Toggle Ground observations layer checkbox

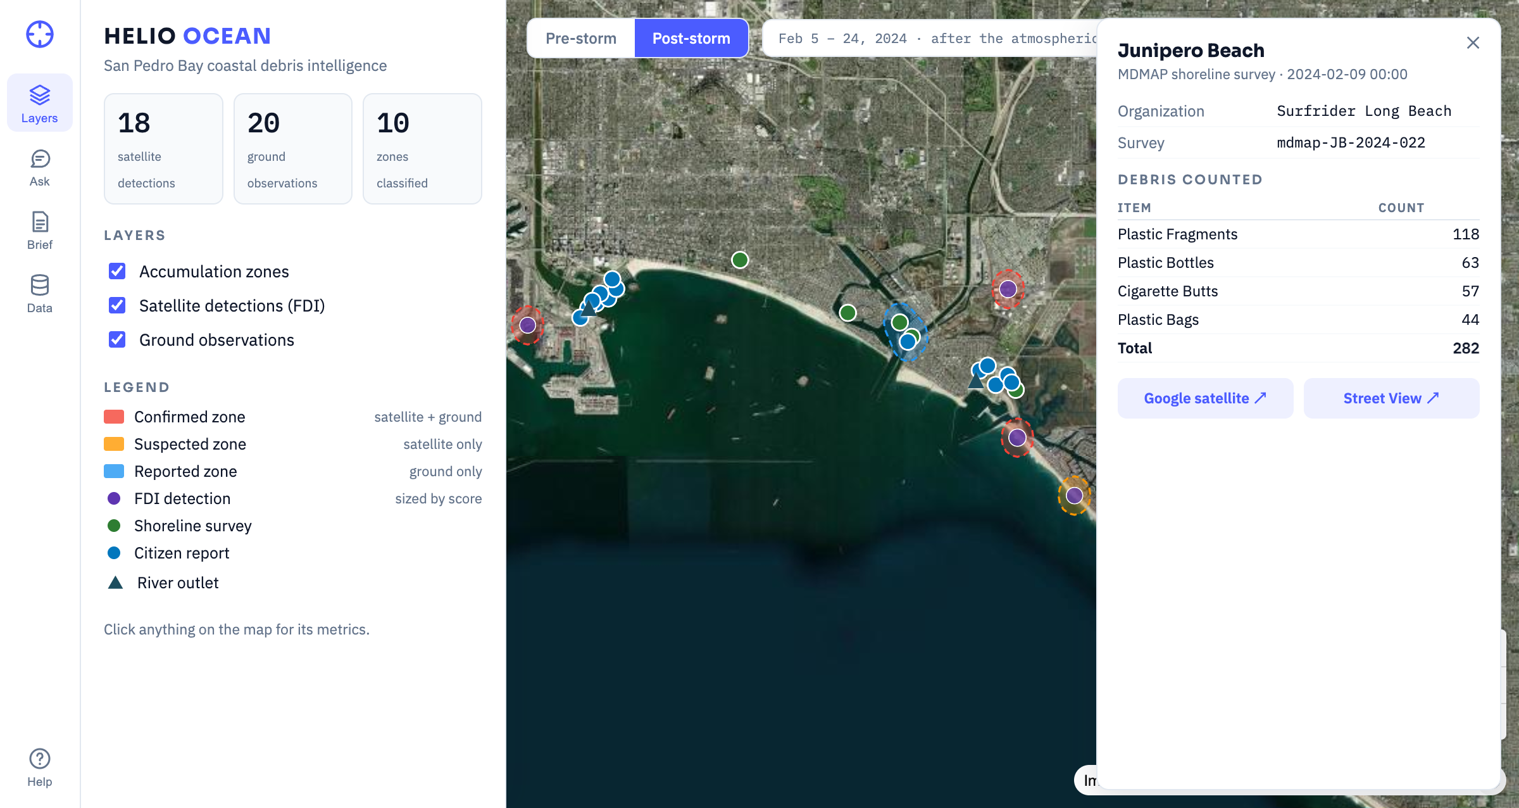[117, 339]
